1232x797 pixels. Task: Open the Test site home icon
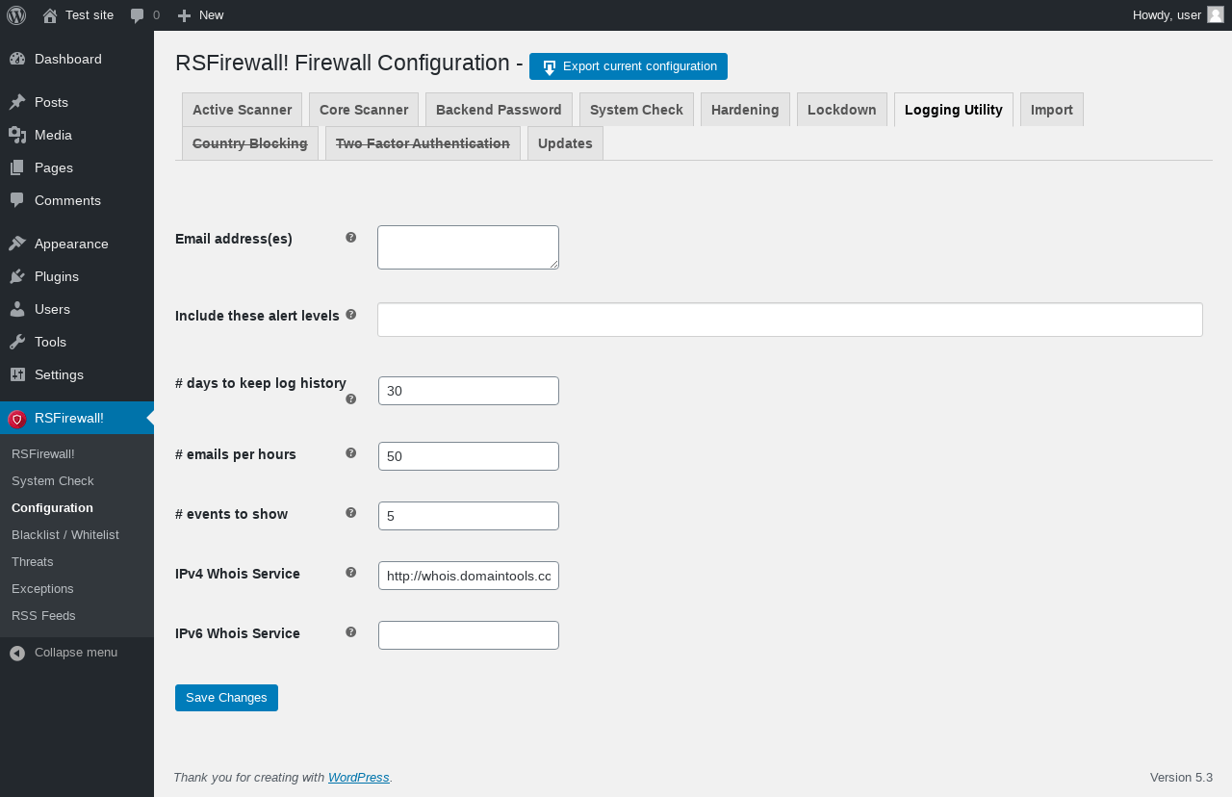50,15
